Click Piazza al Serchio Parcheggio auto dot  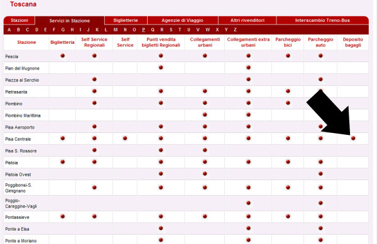[x=320, y=79]
